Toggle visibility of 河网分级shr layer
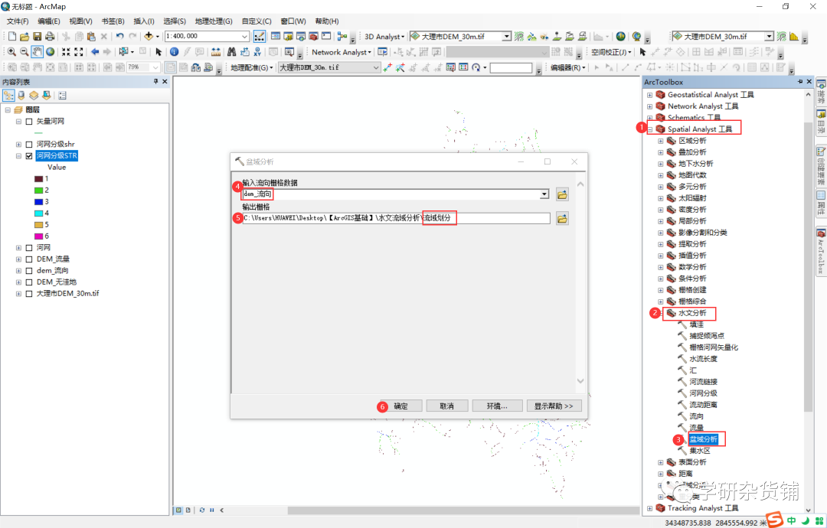Image resolution: width=827 pixels, height=528 pixels. [x=29, y=144]
